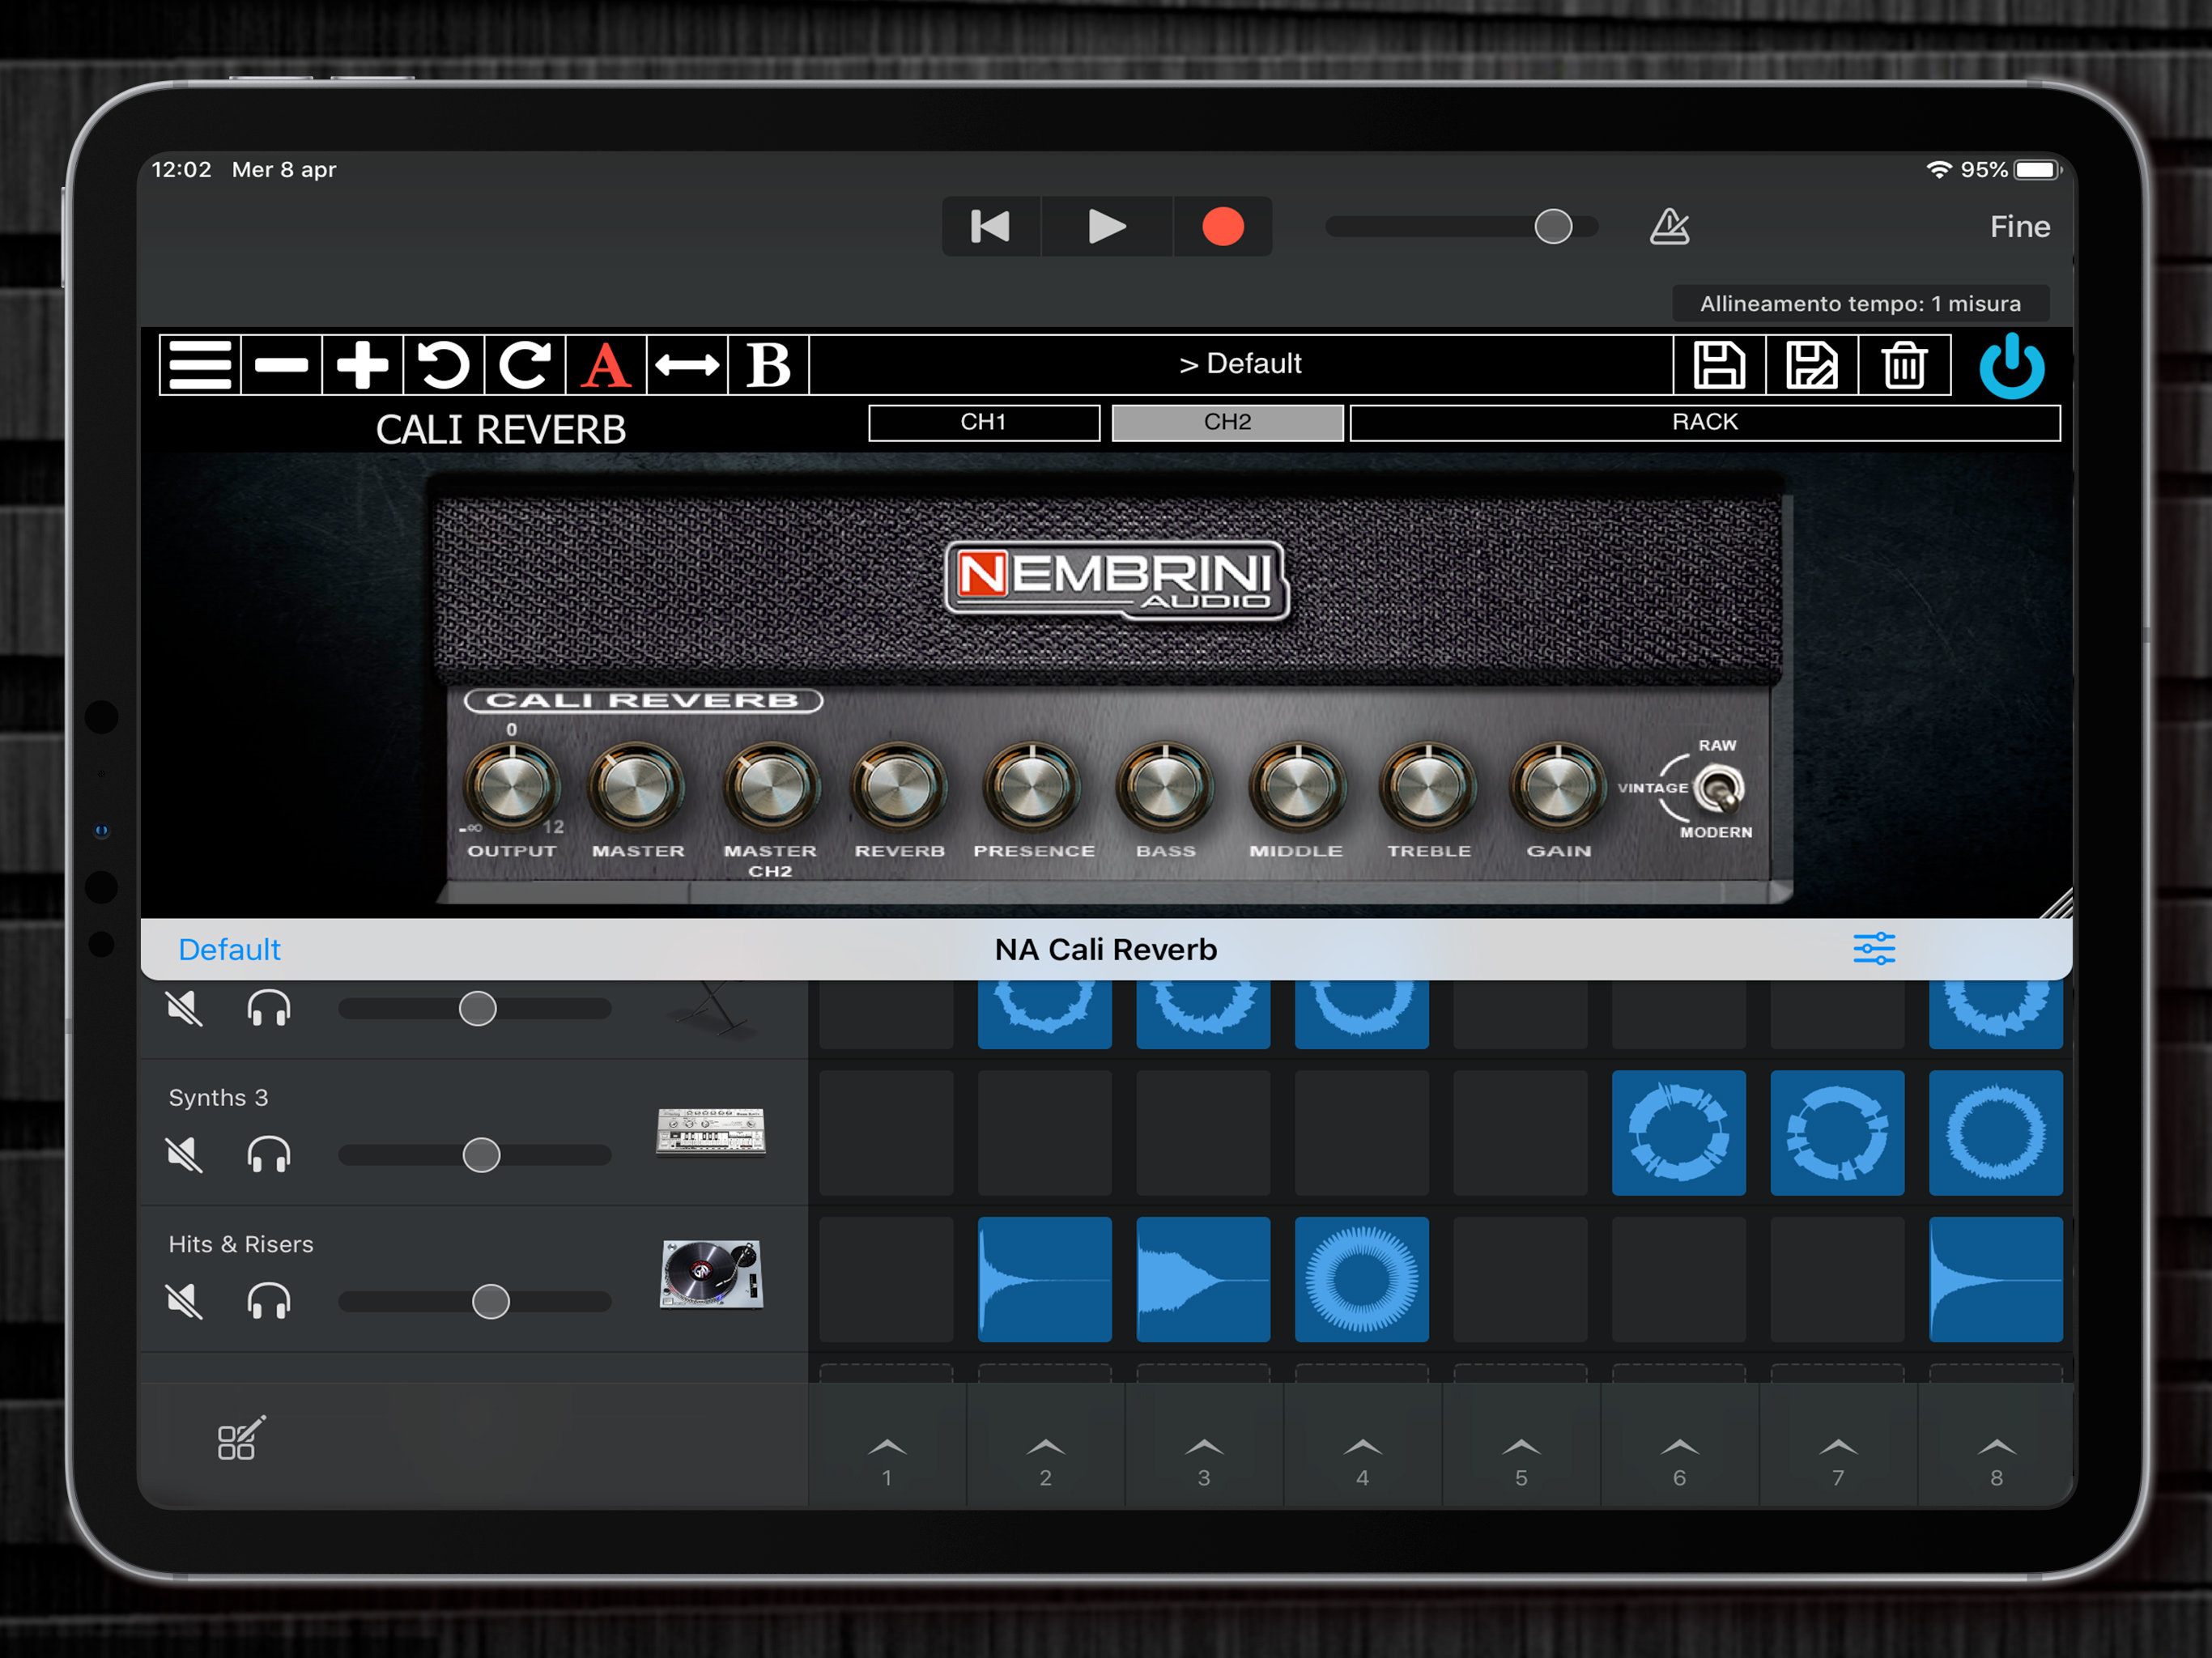
Task: Click the minus zoom-out toolbar icon
Action: tap(281, 365)
